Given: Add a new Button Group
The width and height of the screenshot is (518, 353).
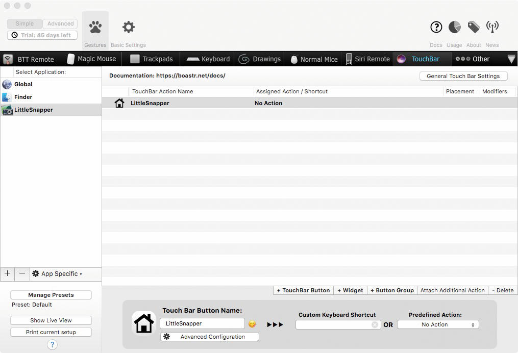Looking at the screenshot, I should click(392, 291).
